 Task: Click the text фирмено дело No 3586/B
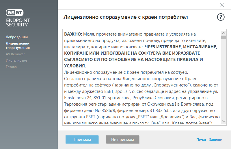point(90,111)
